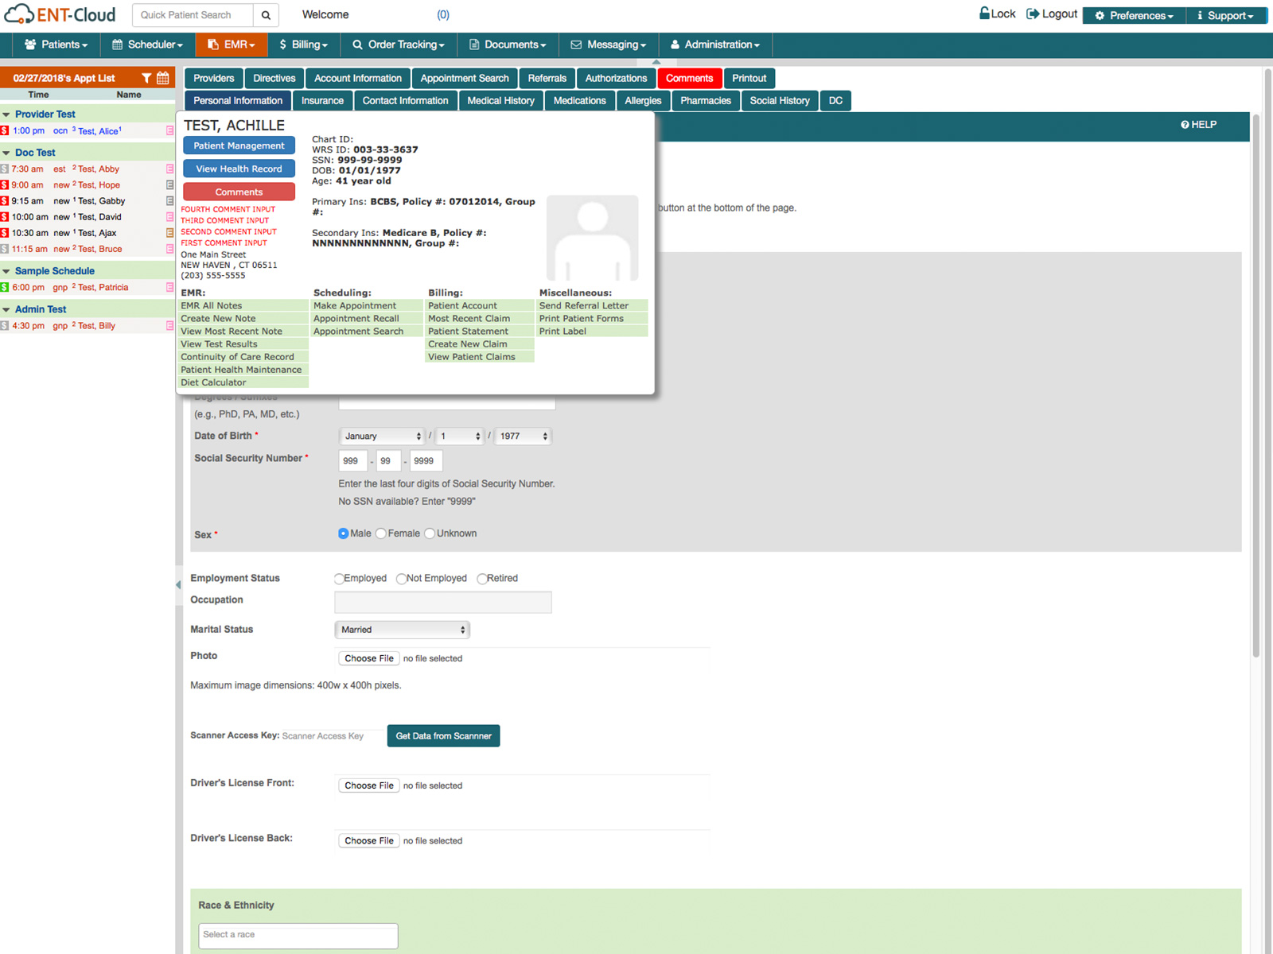Screen dimensions: 1273x954
Task: Open the Marital Status dropdown
Action: pos(402,629)
